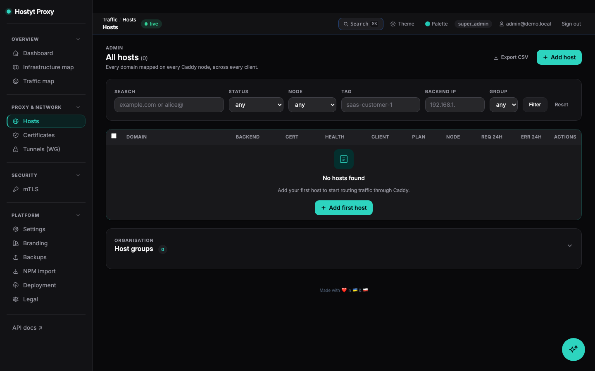Open Infrastructure map page
The image size is (595, 371).
(x=46, y=67)
